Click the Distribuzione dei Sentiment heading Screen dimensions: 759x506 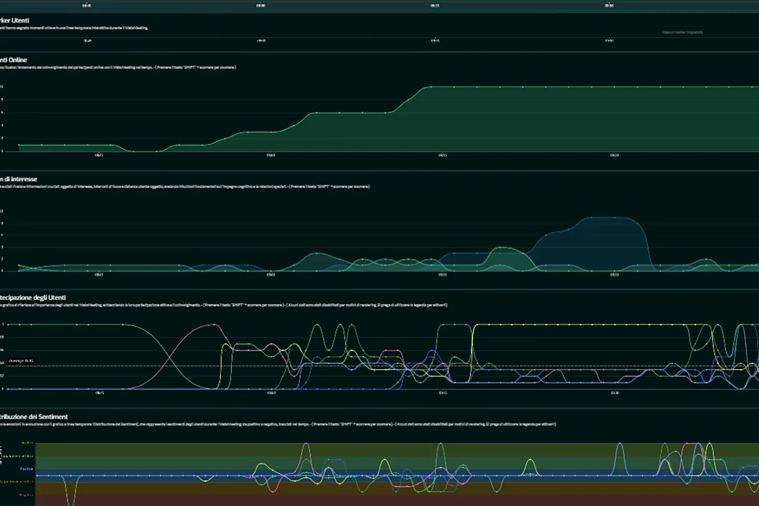pyautogui.click(x=34, y=417)
